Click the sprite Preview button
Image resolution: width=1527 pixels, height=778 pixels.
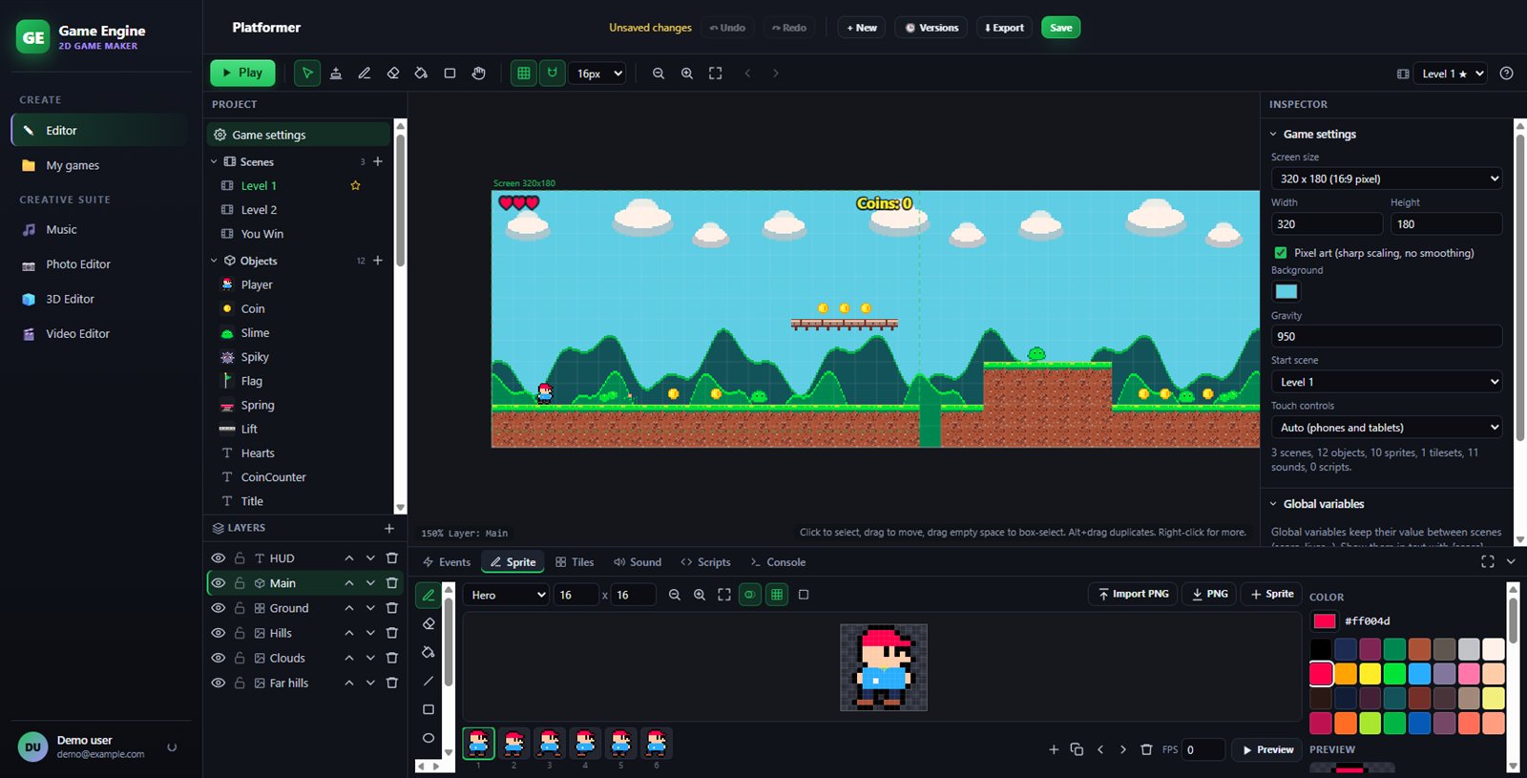pos(1267,749)
